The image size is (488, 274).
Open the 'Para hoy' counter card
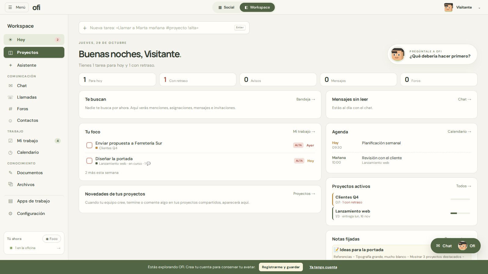(x=117, y=79)
